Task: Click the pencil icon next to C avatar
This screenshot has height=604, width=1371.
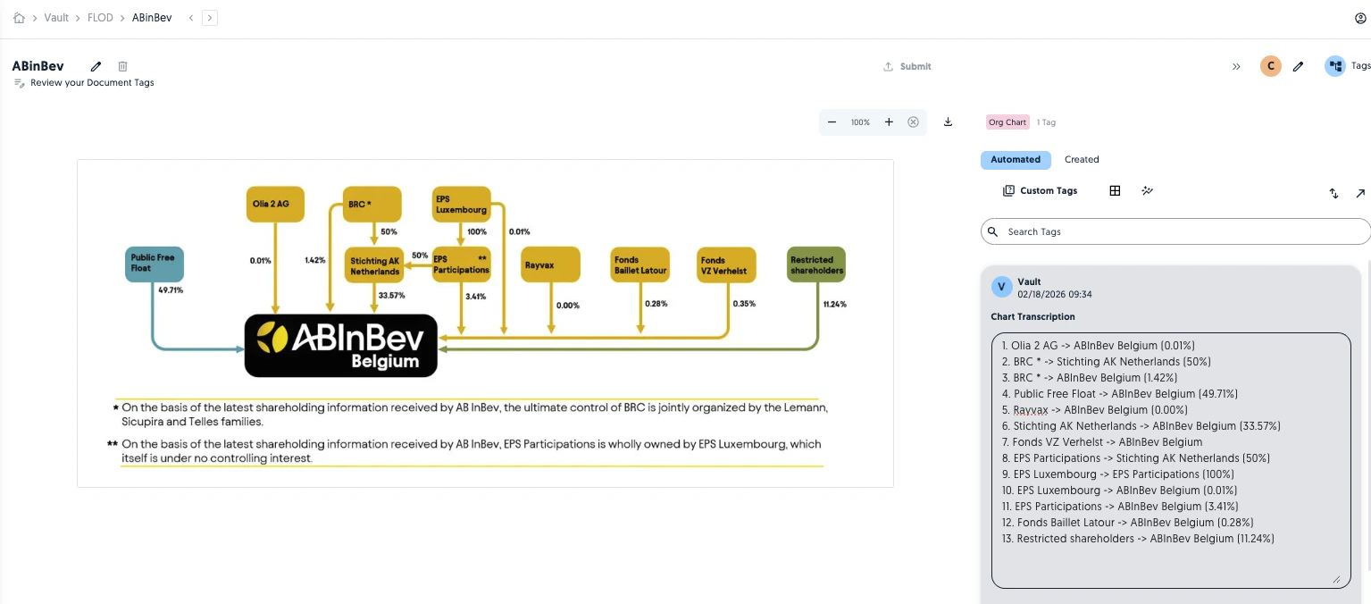Action: (1299, 66)
